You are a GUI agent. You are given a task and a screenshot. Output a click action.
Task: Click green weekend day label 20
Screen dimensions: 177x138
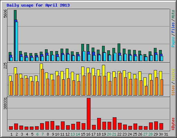pyautogui.click(x=109, y=134)
